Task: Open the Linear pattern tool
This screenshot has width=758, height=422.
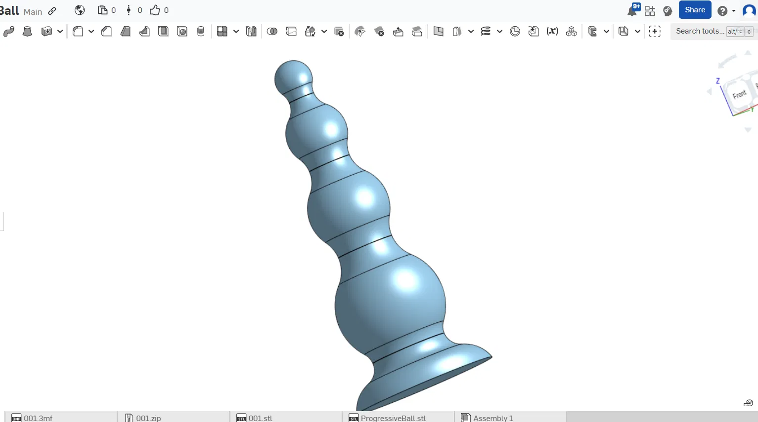Action: point(222,32)
